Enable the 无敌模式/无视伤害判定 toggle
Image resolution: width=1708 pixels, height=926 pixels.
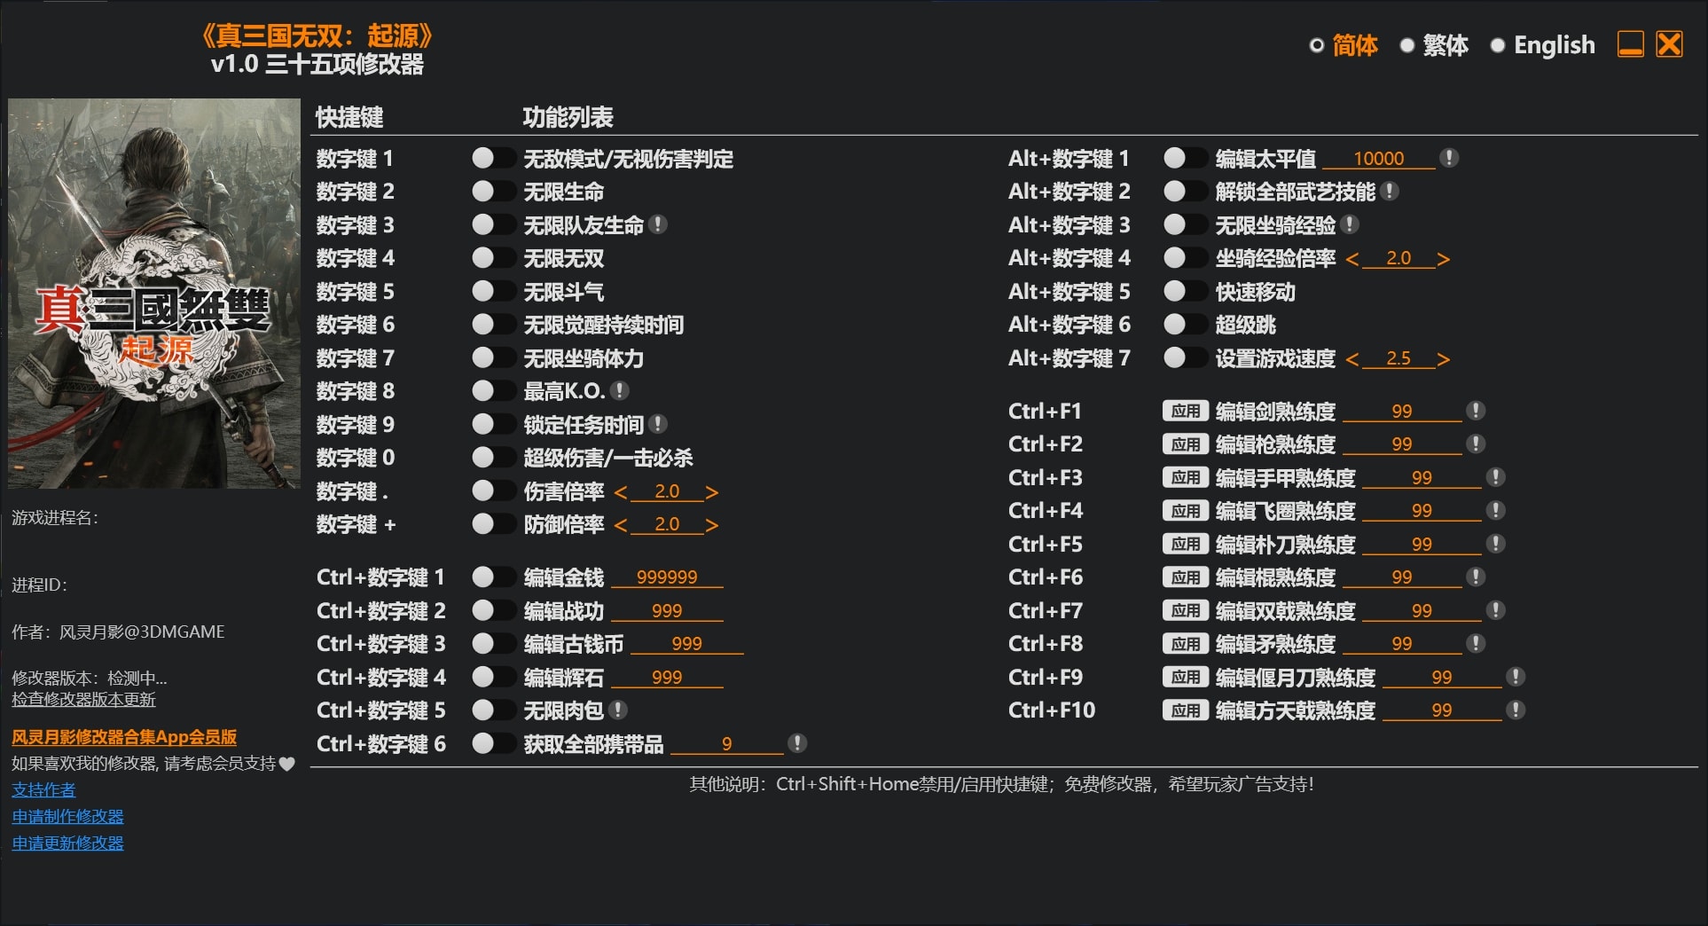[x=495, y=159]
